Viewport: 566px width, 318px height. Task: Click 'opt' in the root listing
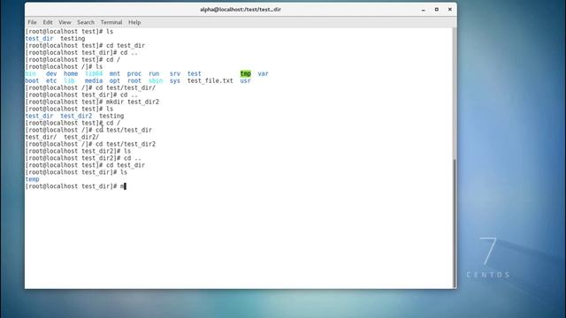115,80
